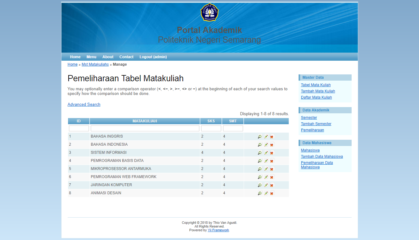This screenshot has height=240, width=419.
Task: View MIKROPROSESSOR ANTARMUKA using magnifier icon
Action: [260, 169]
